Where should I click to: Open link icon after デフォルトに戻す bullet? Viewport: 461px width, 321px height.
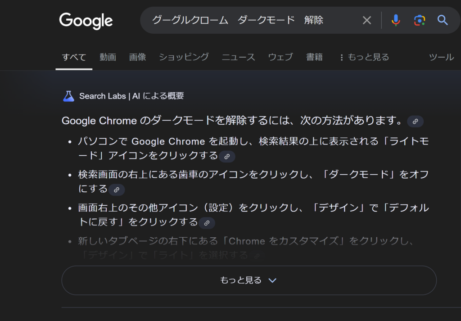(207, 223)
